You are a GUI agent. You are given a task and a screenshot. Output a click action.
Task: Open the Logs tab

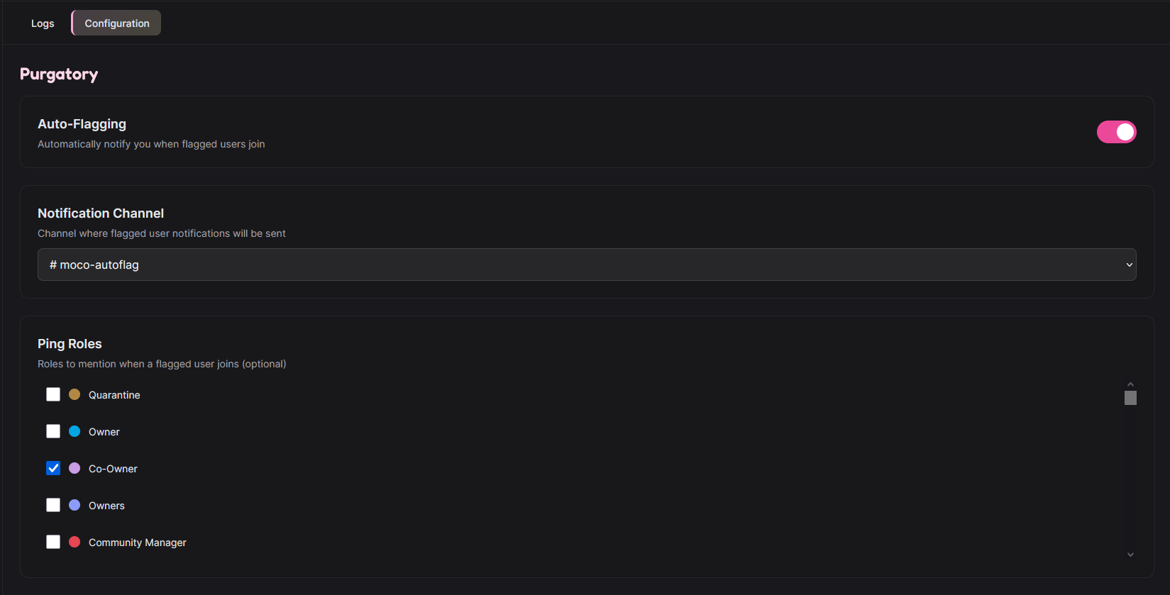43,23
